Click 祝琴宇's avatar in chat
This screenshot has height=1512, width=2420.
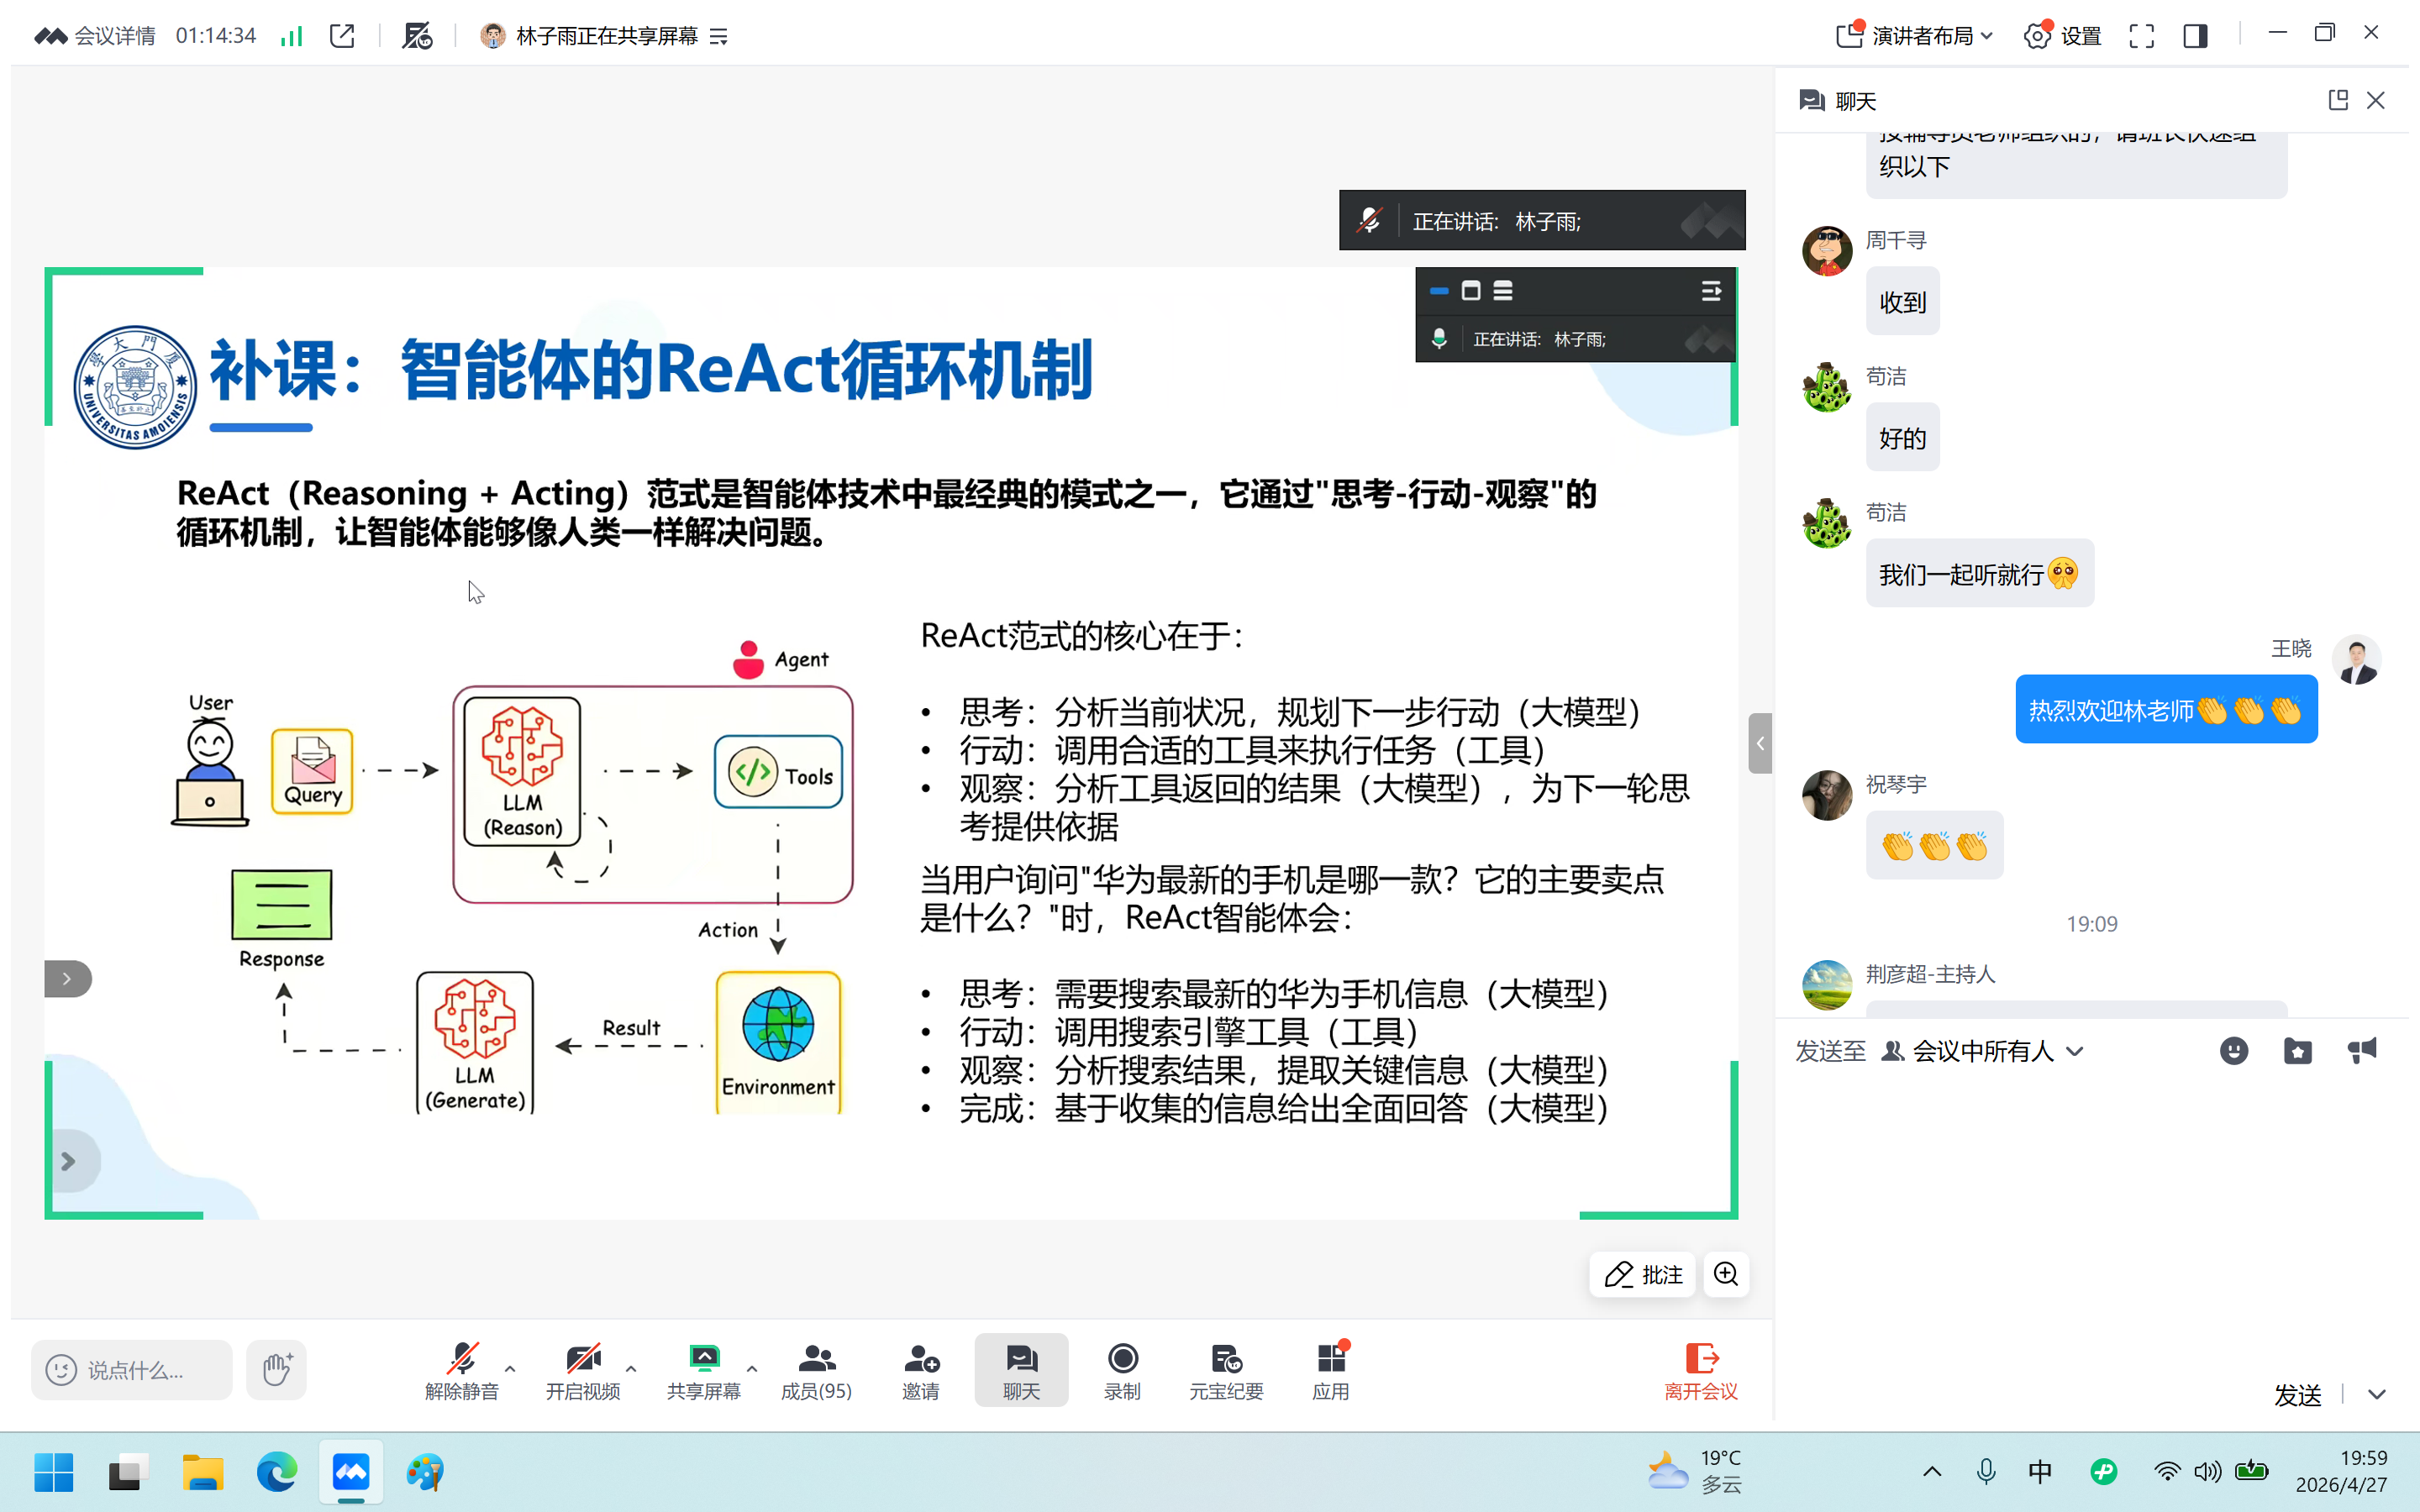coord(1826,795)
